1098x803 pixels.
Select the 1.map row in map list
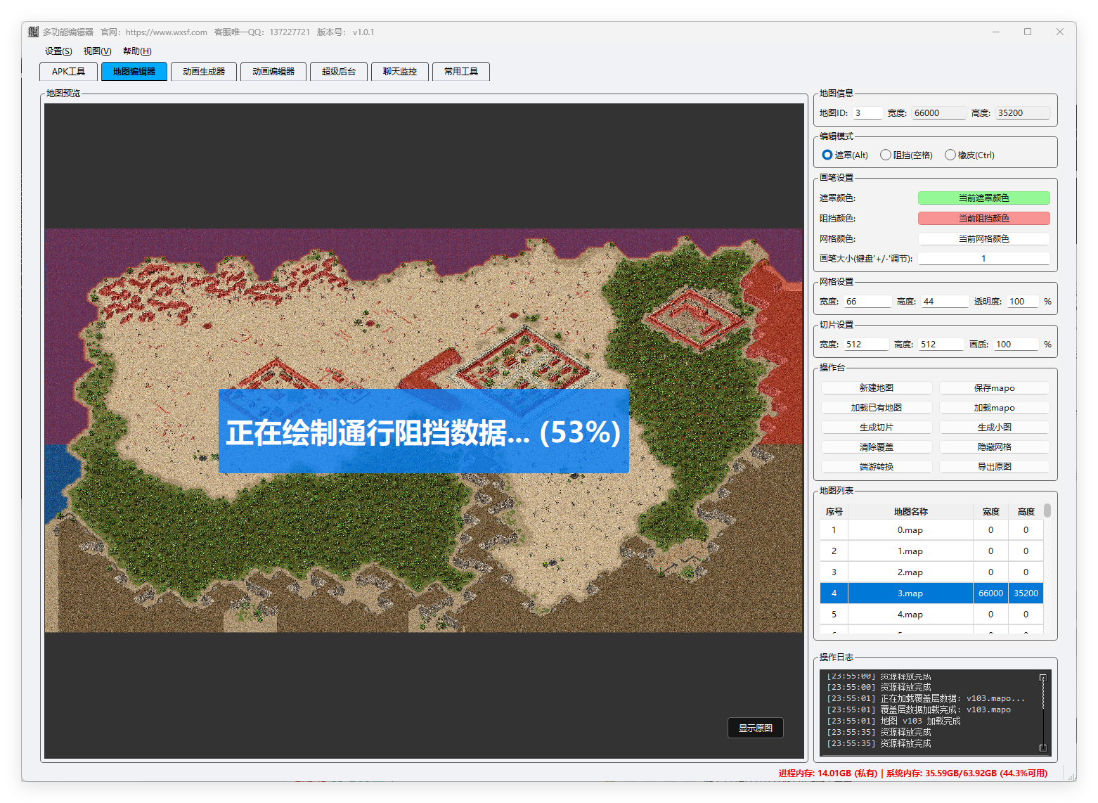pos(910,551)
